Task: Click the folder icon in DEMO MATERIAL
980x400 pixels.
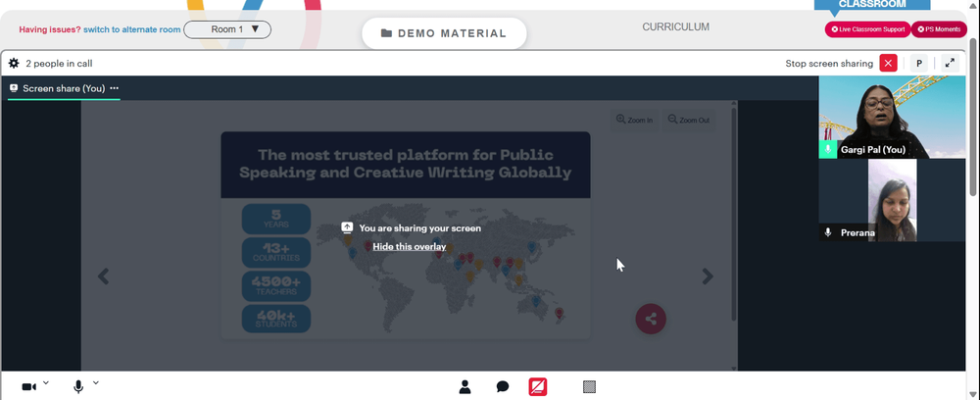Action: point(386,33)
